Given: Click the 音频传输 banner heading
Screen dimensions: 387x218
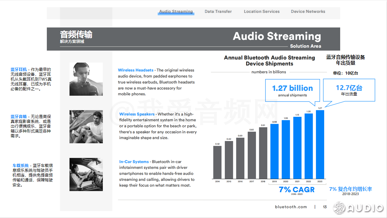Looking at the screenshot, I should tap(76, 34).
